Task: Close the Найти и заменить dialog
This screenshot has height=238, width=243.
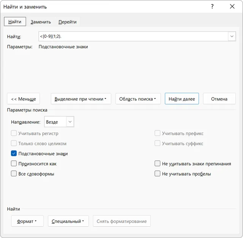Action: (x=232, y=6)
